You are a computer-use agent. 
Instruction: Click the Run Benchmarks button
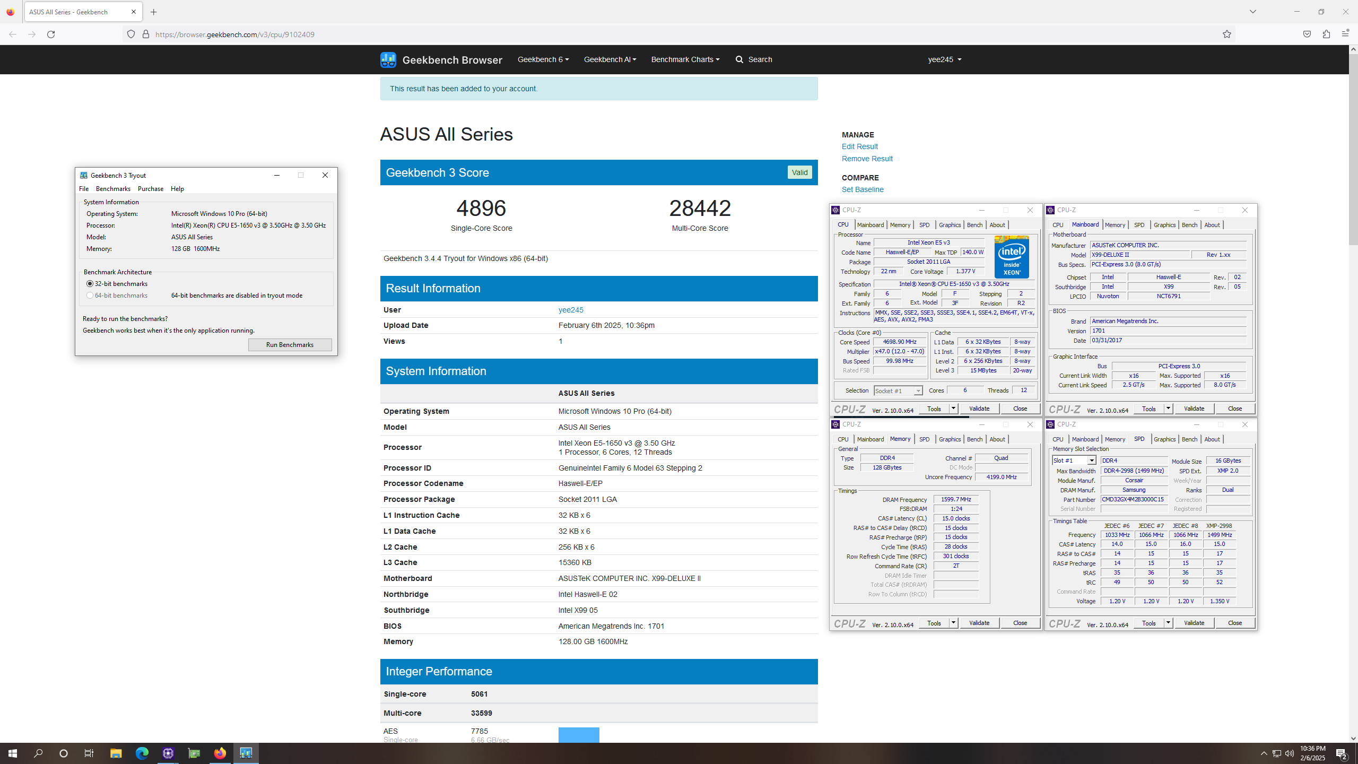coord(290,345)
